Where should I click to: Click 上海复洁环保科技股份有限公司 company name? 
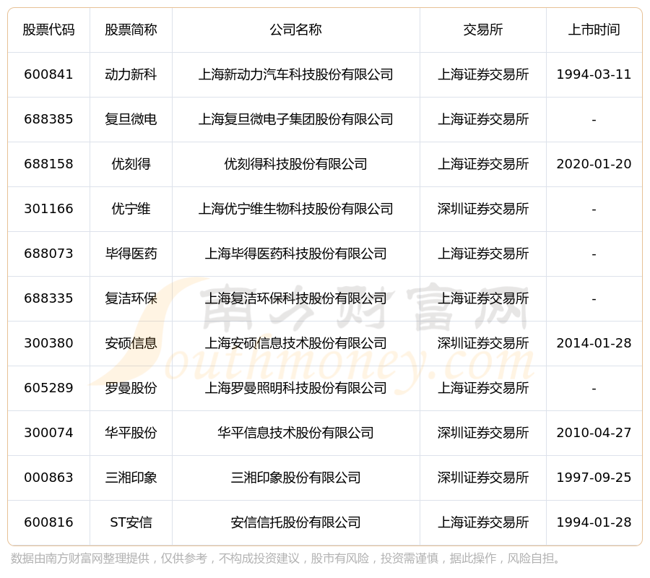[x=295, y=298]
